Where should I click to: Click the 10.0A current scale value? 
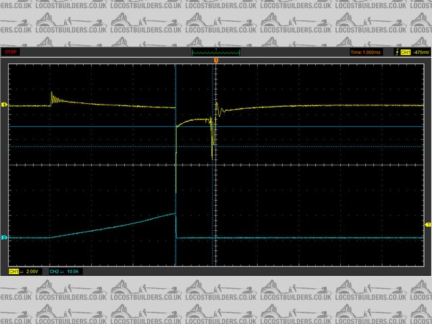coord(73,271)
